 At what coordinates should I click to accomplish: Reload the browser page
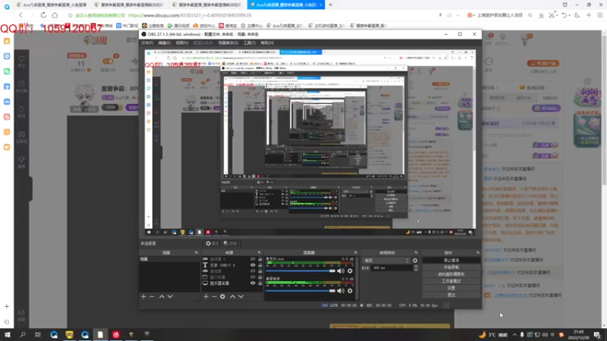click(x=43, y=15)
